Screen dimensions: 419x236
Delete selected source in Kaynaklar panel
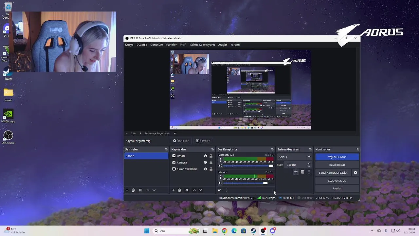pyautogui.click(x=179, y=190)
